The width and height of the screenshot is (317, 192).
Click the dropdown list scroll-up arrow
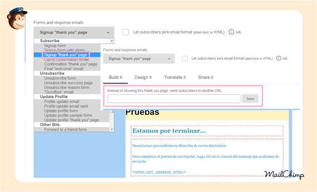click(112, 41)
